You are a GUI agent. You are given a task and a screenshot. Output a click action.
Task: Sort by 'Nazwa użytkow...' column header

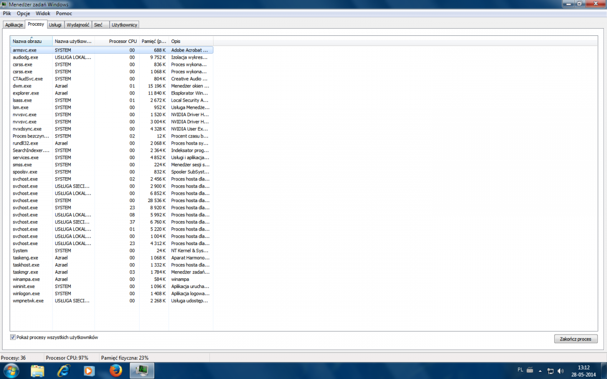(73, 41)
